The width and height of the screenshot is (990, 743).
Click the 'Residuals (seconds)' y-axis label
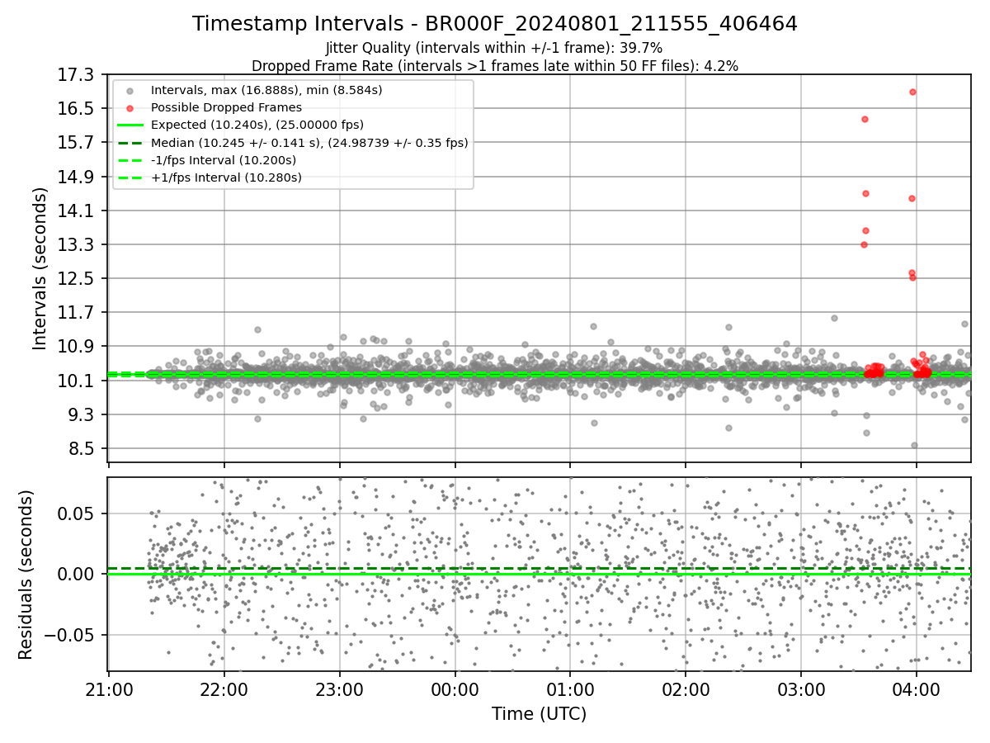click(26, 575)
